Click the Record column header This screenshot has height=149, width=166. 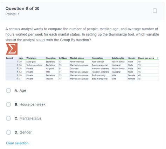click(9, 58)
